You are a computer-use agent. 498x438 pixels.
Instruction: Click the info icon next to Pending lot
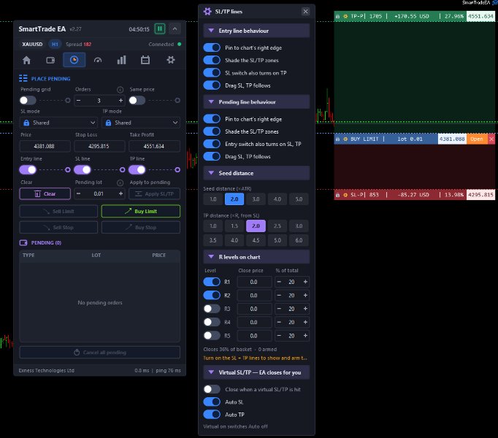click(x=120, y=182)
